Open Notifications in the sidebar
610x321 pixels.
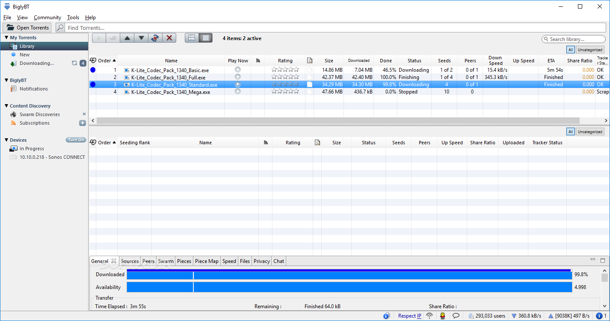[33, 89]
